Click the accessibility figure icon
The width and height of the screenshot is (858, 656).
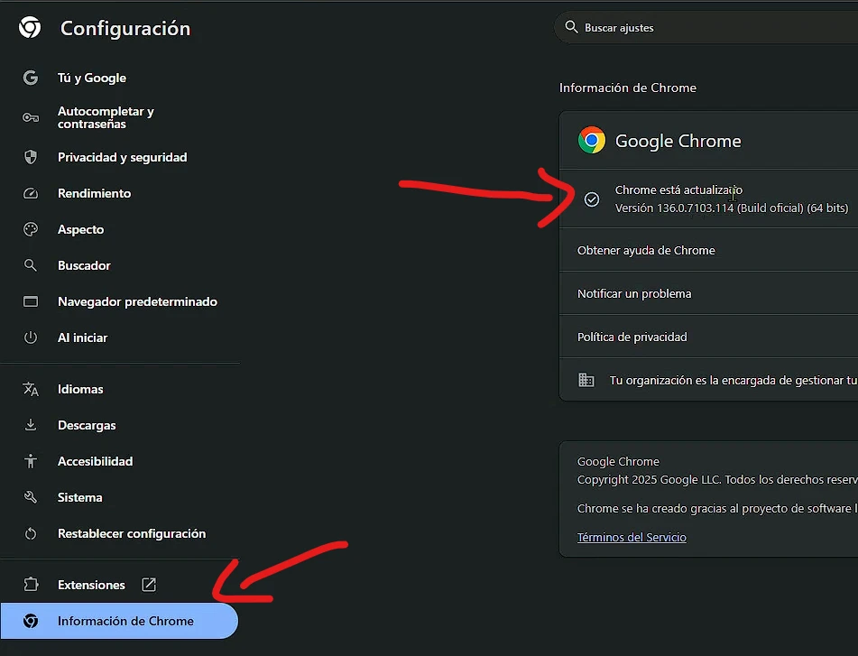click(x=31, y=461)
